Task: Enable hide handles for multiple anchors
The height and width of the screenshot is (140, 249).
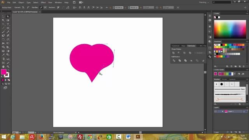Action: (x=45, y=7)
